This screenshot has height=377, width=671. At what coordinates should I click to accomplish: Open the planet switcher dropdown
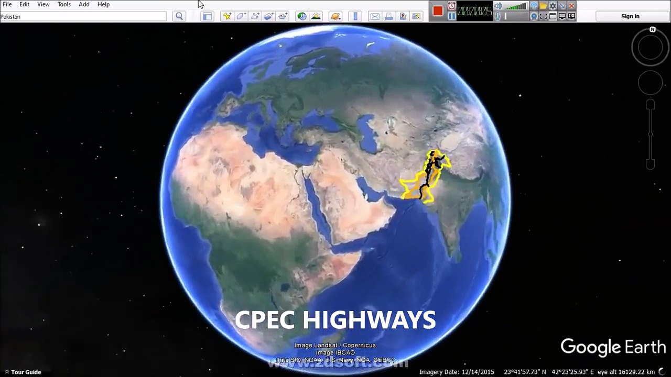coord(336,16)
